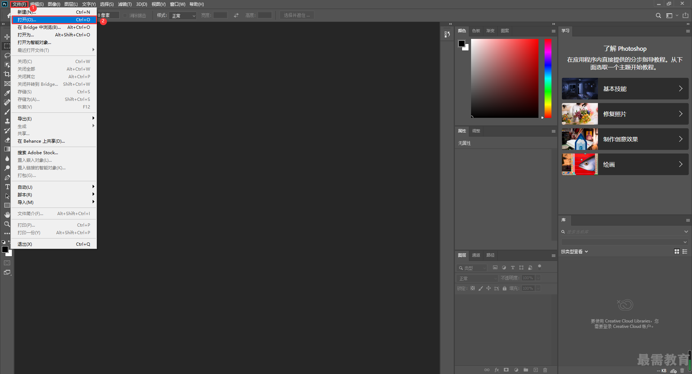The height and width of the screenshot is (374, 692).
Task: Open the layer filter 类型 dropdown
Action: tap(472, 268)
